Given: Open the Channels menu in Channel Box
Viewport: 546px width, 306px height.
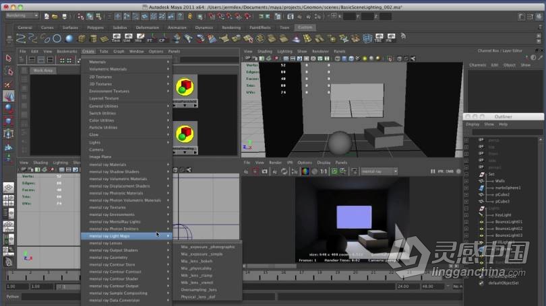Looking at the screenshot, I should point(477,65).
